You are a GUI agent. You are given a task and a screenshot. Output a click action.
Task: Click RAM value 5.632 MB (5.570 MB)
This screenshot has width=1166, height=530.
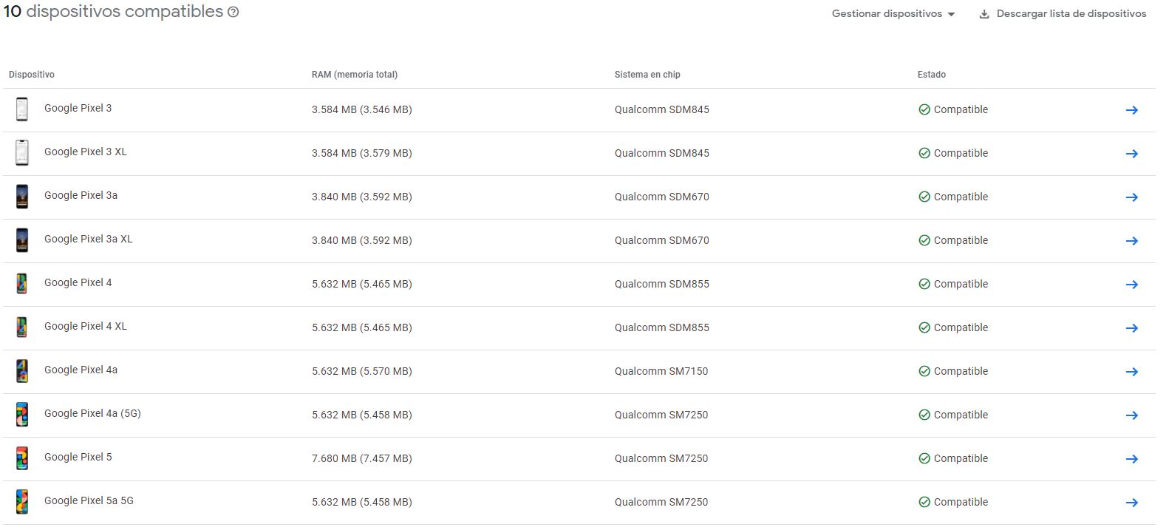pos(362,371)
